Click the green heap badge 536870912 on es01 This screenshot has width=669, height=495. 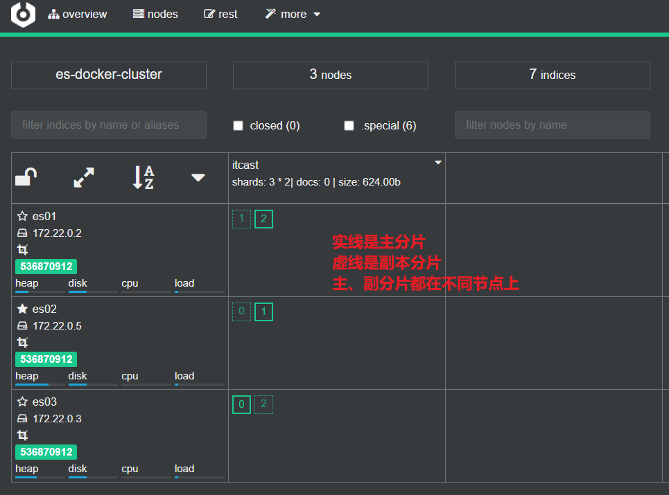click(x=46, y=266)
